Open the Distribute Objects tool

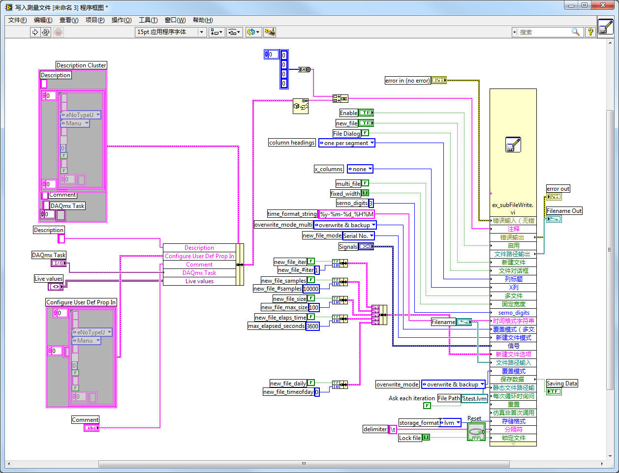(234, 32)
